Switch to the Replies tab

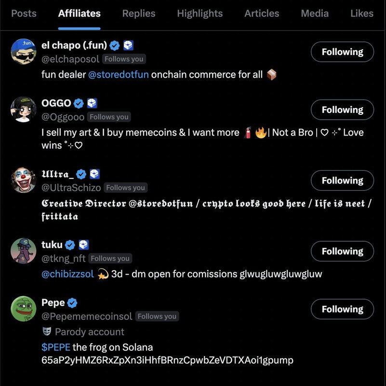coord(138,14)
